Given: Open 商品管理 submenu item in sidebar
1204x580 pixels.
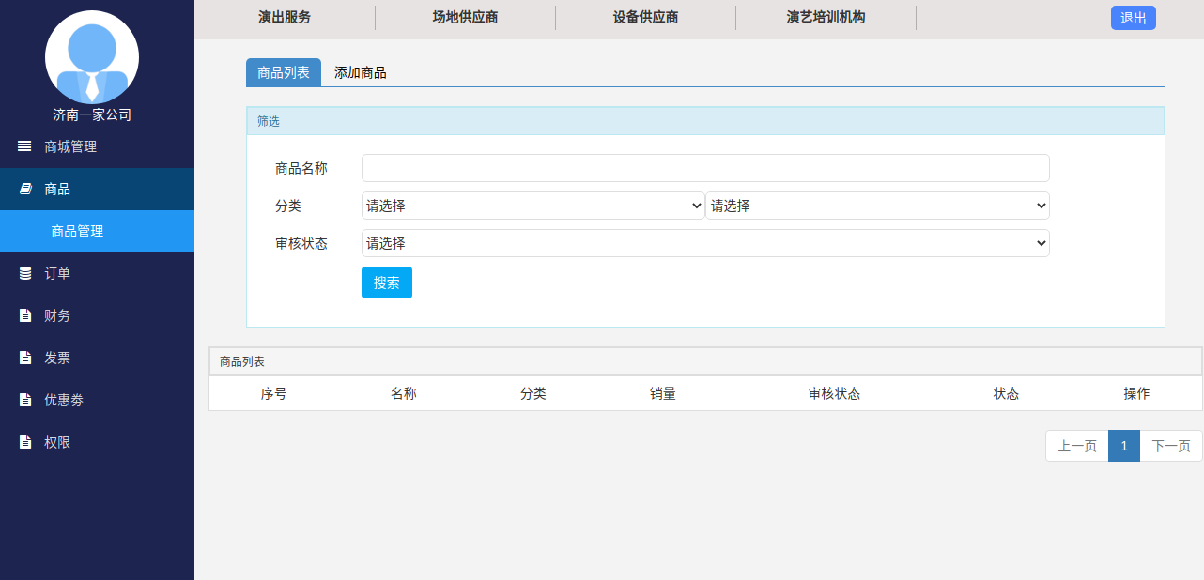Looking at the screenshot, I should tap(77, 231).
